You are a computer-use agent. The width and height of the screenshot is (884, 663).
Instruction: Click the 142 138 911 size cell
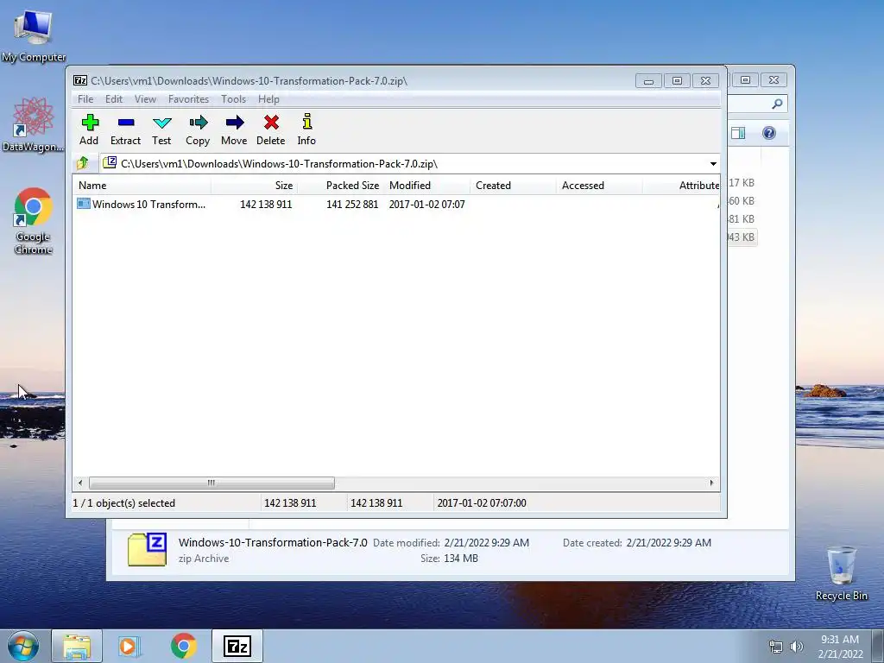pos(266,204)
